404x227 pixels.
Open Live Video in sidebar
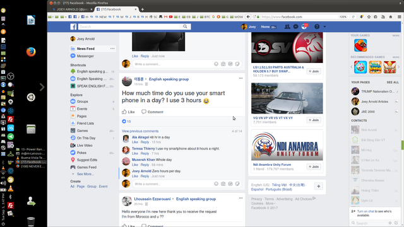(x=85, y=145)
